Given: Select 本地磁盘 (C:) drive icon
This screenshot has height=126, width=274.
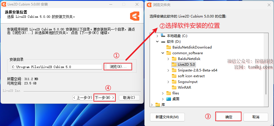Looking at the screenshot, I should tap(163, 36).
